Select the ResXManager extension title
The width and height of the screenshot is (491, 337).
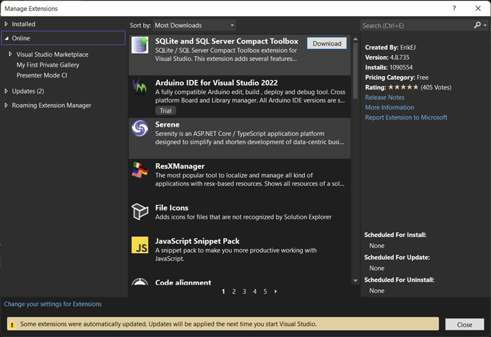pos(180,166)
